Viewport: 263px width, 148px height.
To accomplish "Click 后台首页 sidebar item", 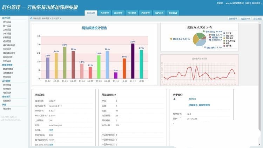I will (7, 101).
